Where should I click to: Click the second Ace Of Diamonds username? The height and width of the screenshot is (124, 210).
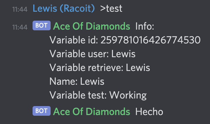point(91,112)
